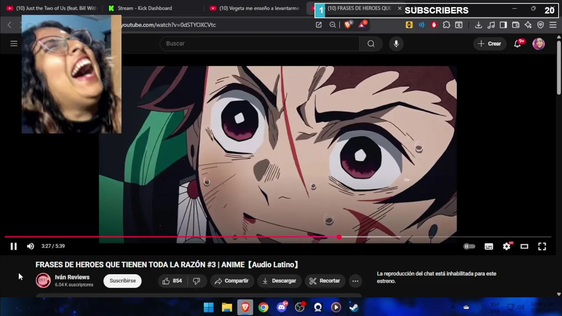Open the music note media control
The height and width of the screenshot is (316, 562).
tap(491, 25)
